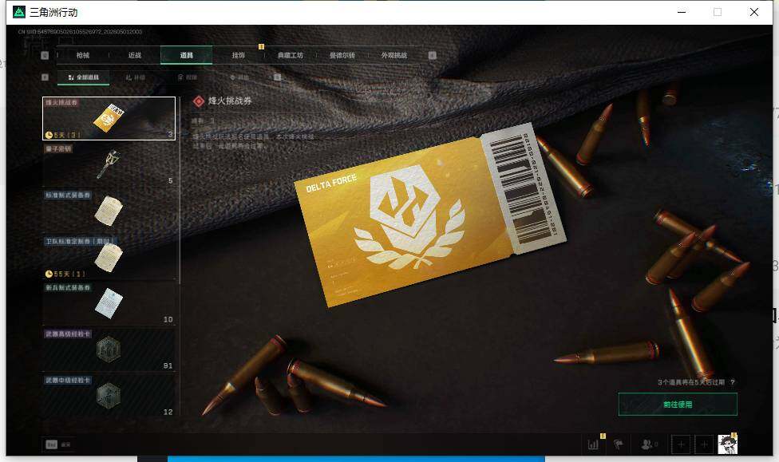This screenshot has height=462, width=779.
Task: Select the third item filter sub-tab
Action: (x=188, y=77)
